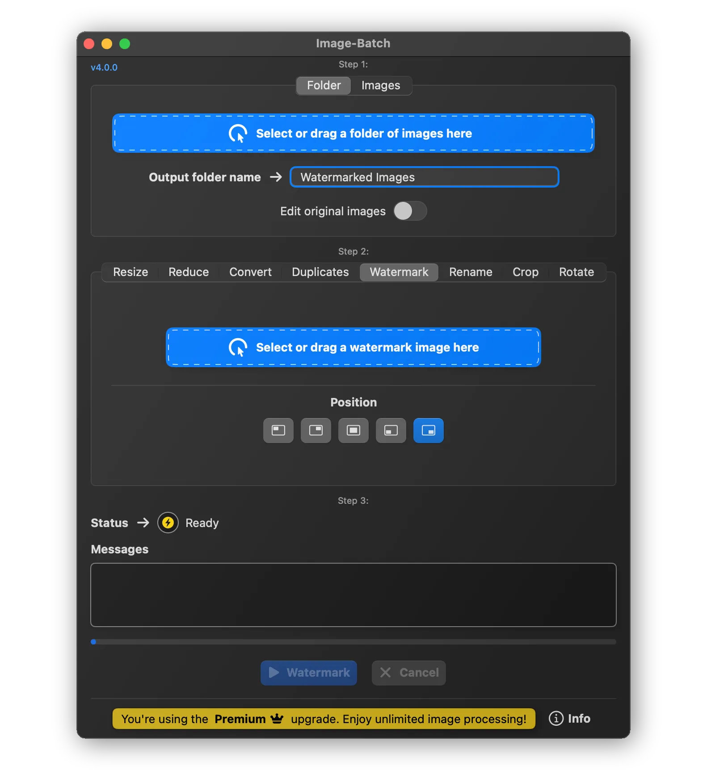Switch input mode to Images
707x770 pixels.
380,85
